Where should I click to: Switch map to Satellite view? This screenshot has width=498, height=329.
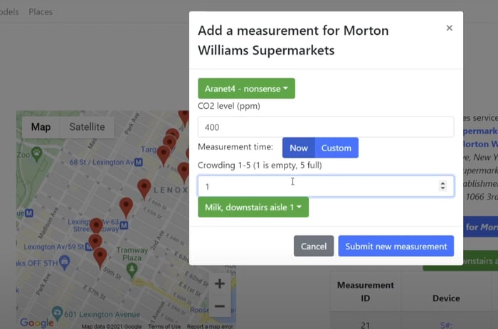[87, 127]
